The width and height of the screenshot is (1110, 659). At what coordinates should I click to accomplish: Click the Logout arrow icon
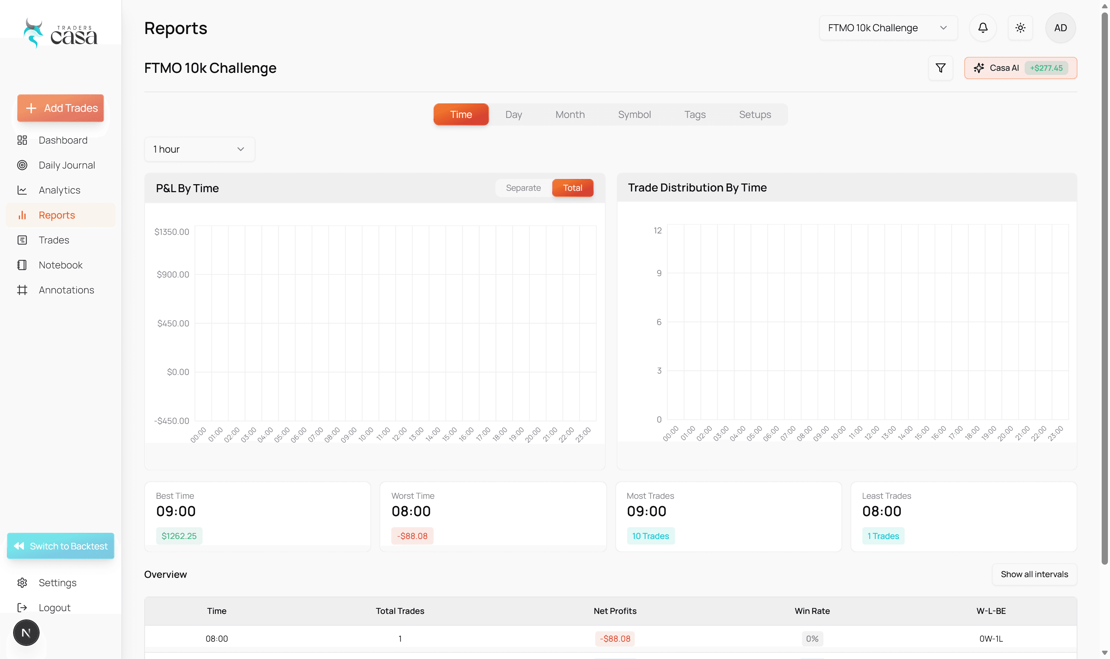[x=22, y=607]
